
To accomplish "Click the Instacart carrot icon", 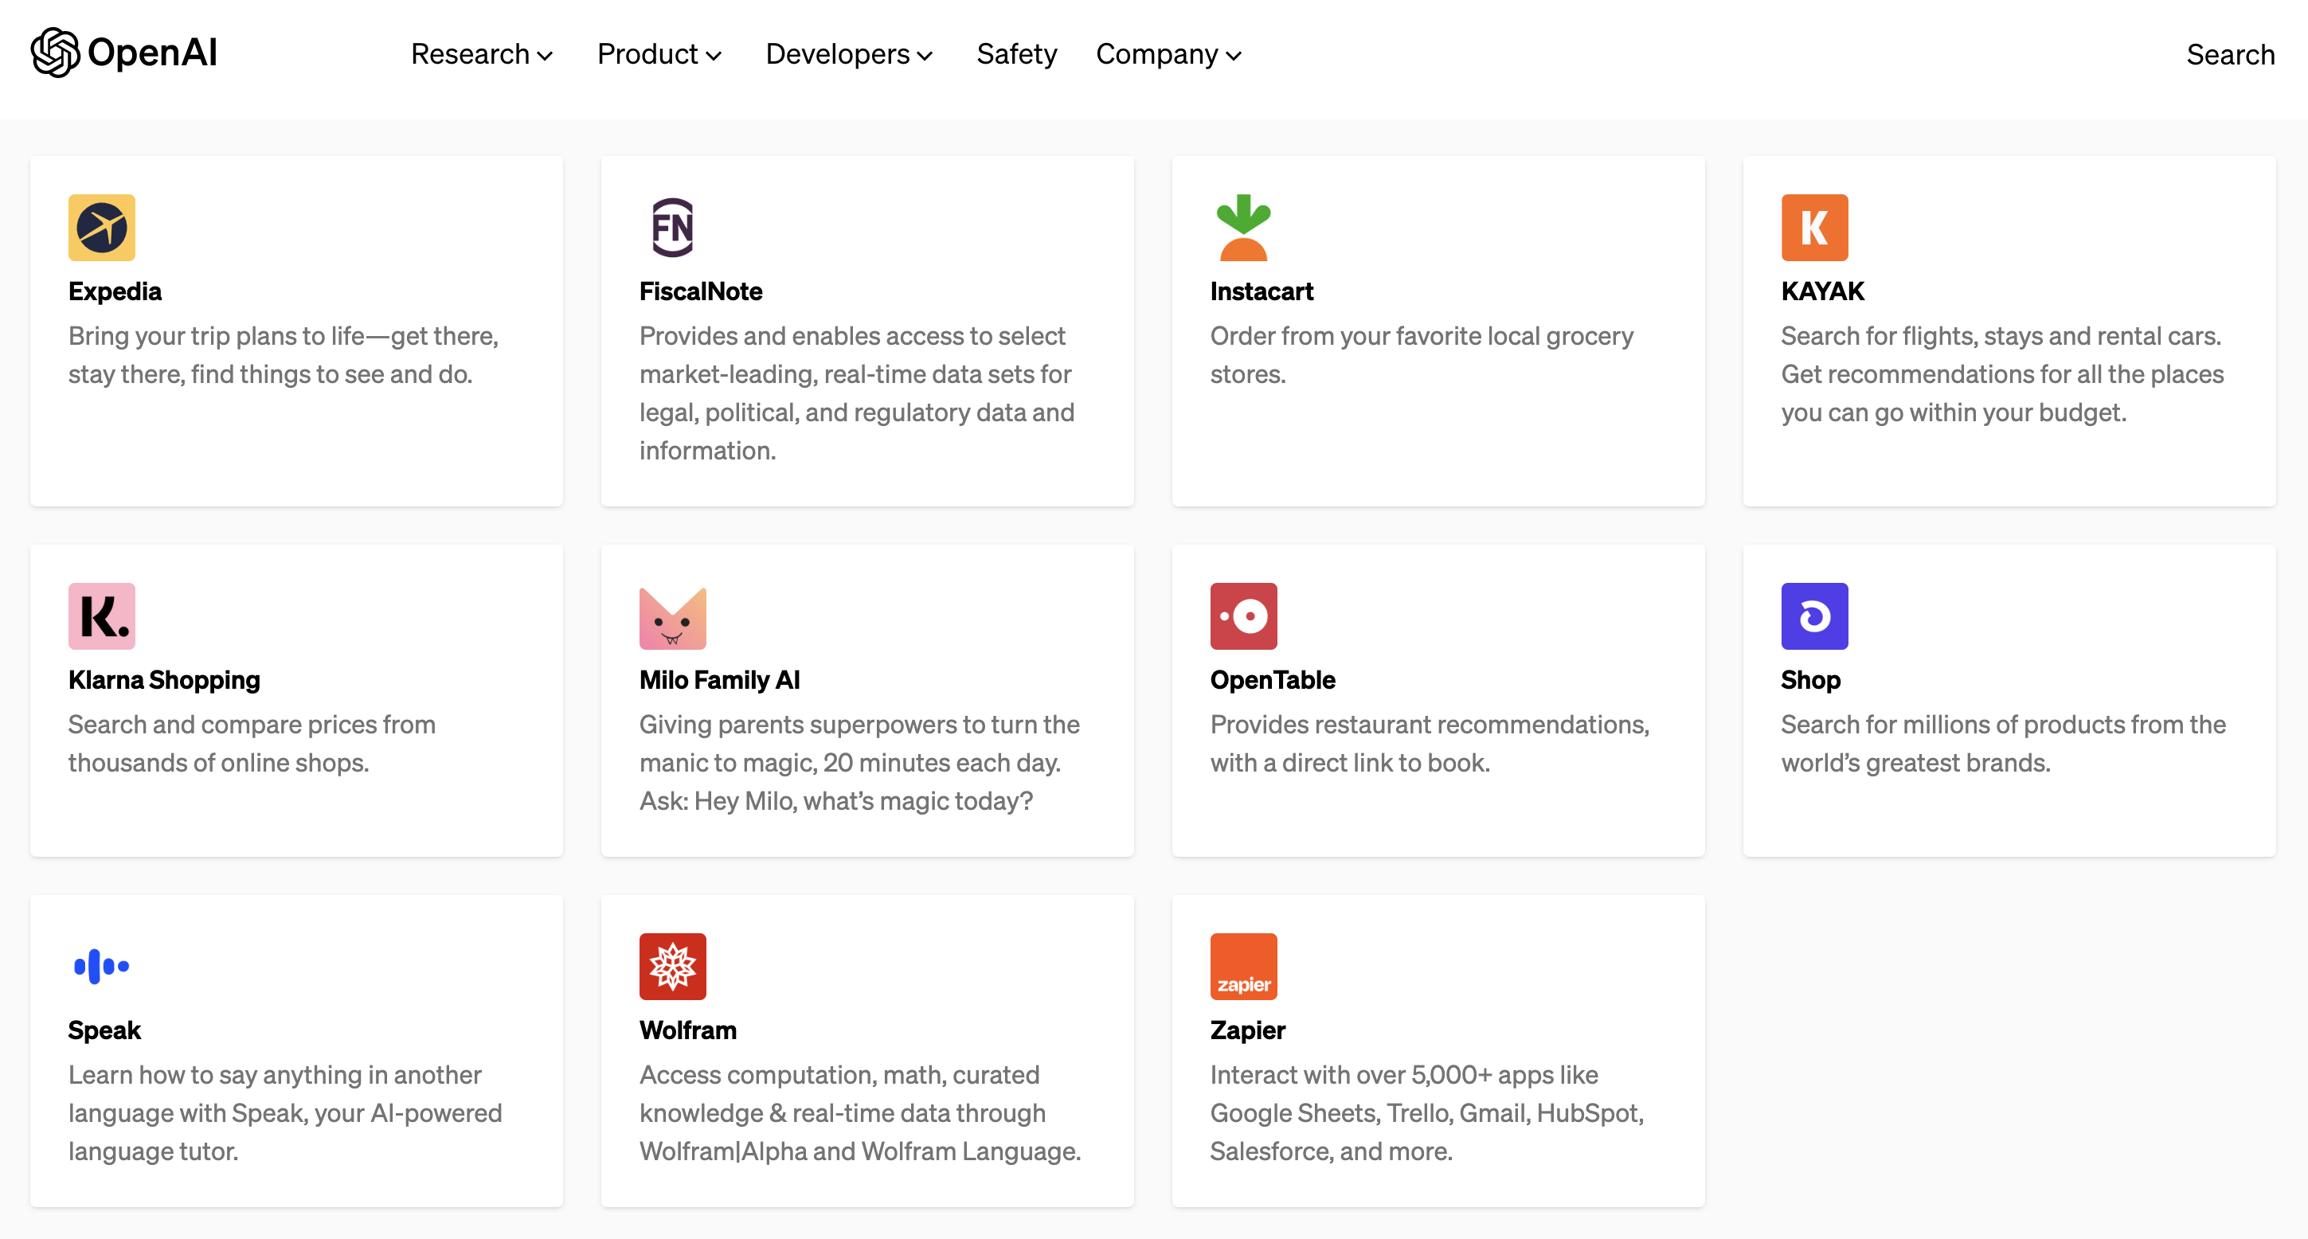I will coord(1244,228).
